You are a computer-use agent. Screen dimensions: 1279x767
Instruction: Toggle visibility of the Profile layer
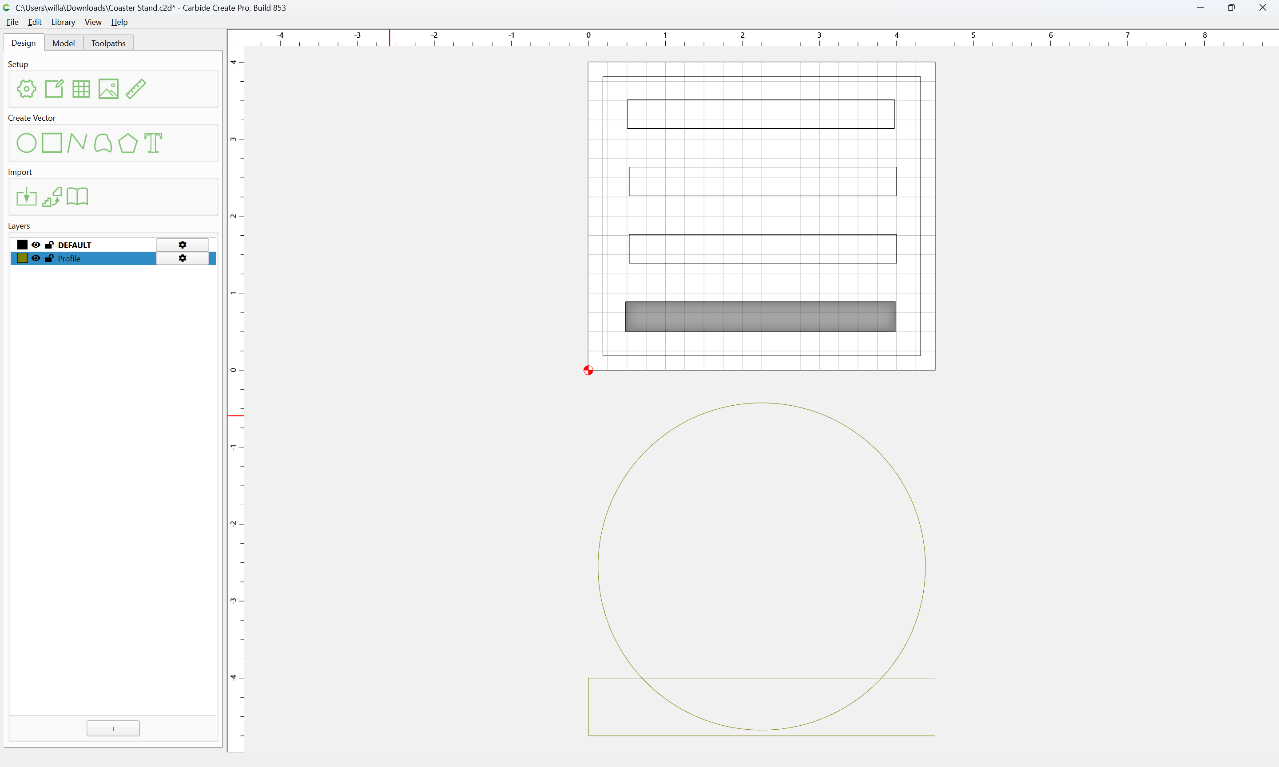tap(36, 258)
